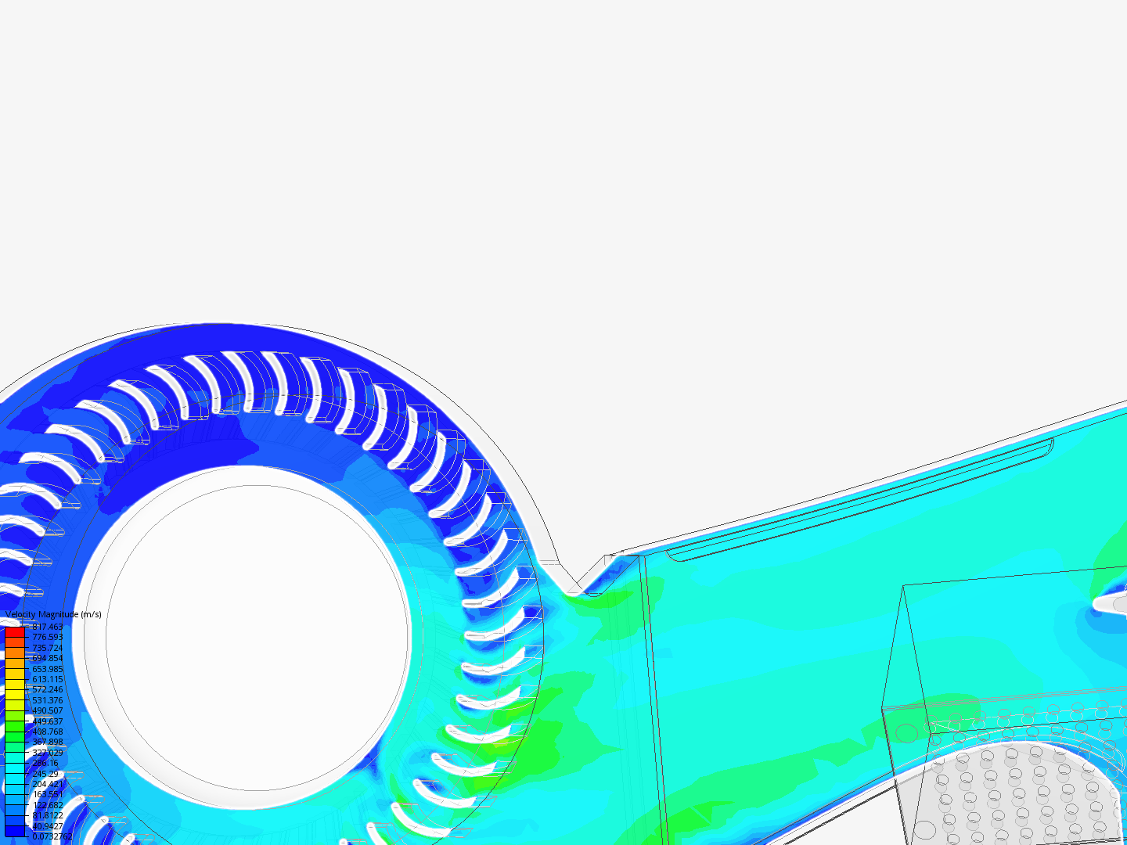Viewport: 1127px width, 845px height.
Task: Click the legend value 735.724
Action: click(47, 648)
